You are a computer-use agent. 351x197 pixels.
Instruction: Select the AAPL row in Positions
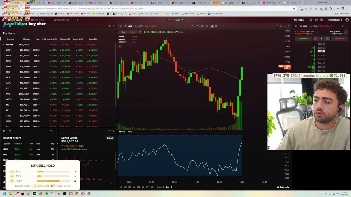58,83
